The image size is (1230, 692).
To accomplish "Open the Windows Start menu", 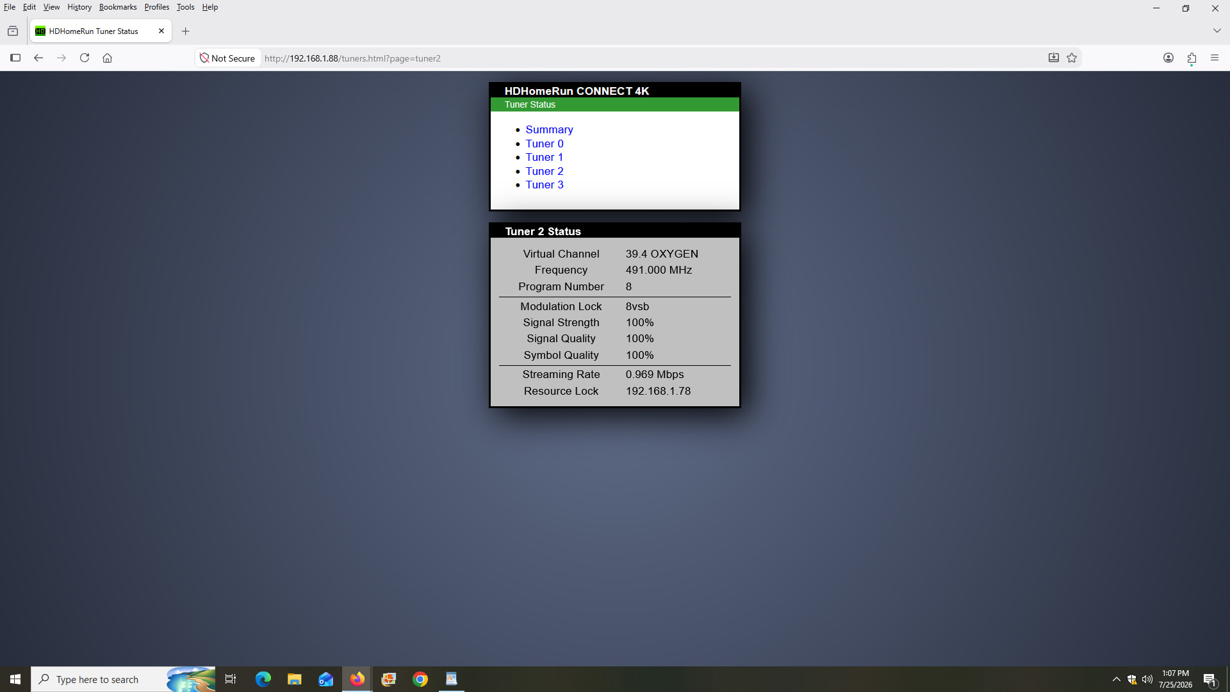I will (15, 679).
